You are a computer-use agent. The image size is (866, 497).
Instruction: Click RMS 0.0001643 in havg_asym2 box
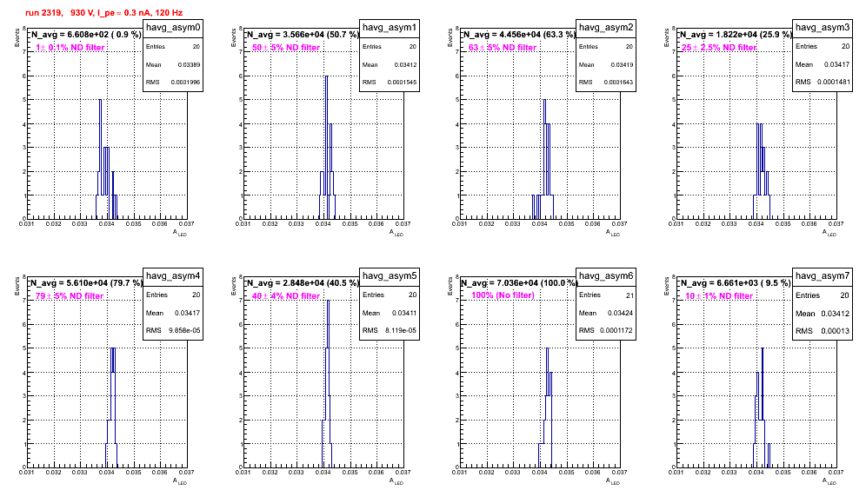(606, 82)
